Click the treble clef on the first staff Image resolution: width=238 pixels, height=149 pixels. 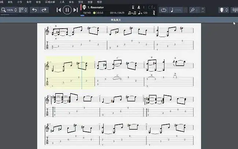tap(47, 31)
